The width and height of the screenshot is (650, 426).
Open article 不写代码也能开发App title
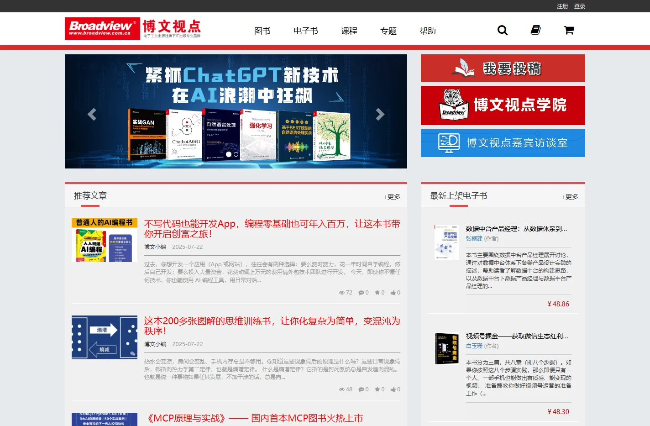(272, 229)
